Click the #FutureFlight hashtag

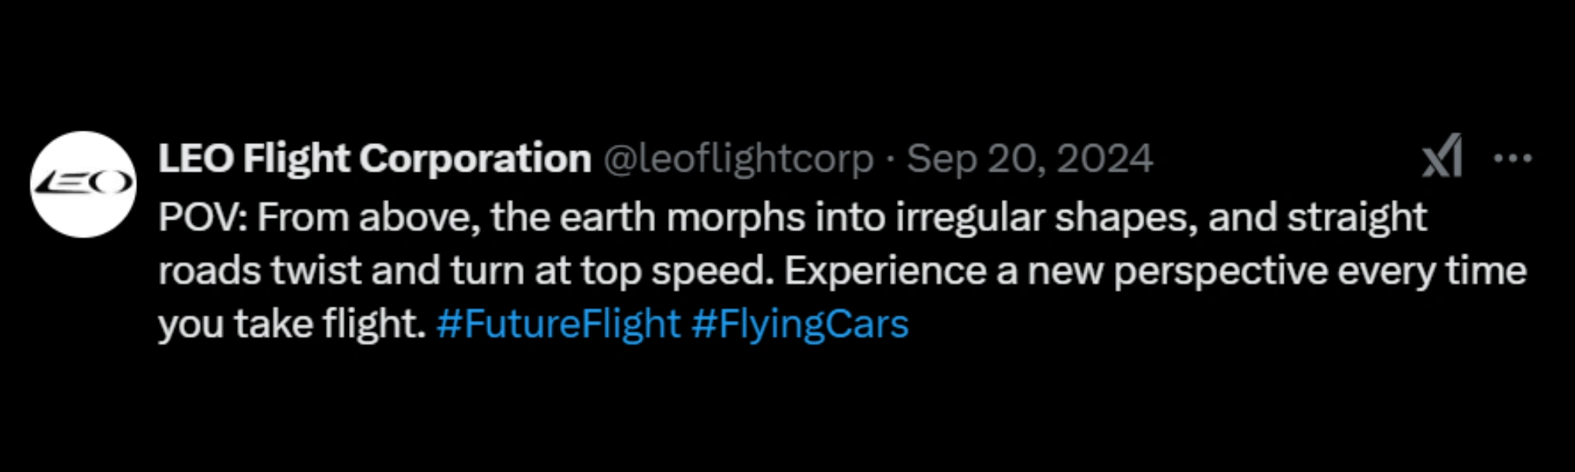pyautogui.click(x=558, y=324)
